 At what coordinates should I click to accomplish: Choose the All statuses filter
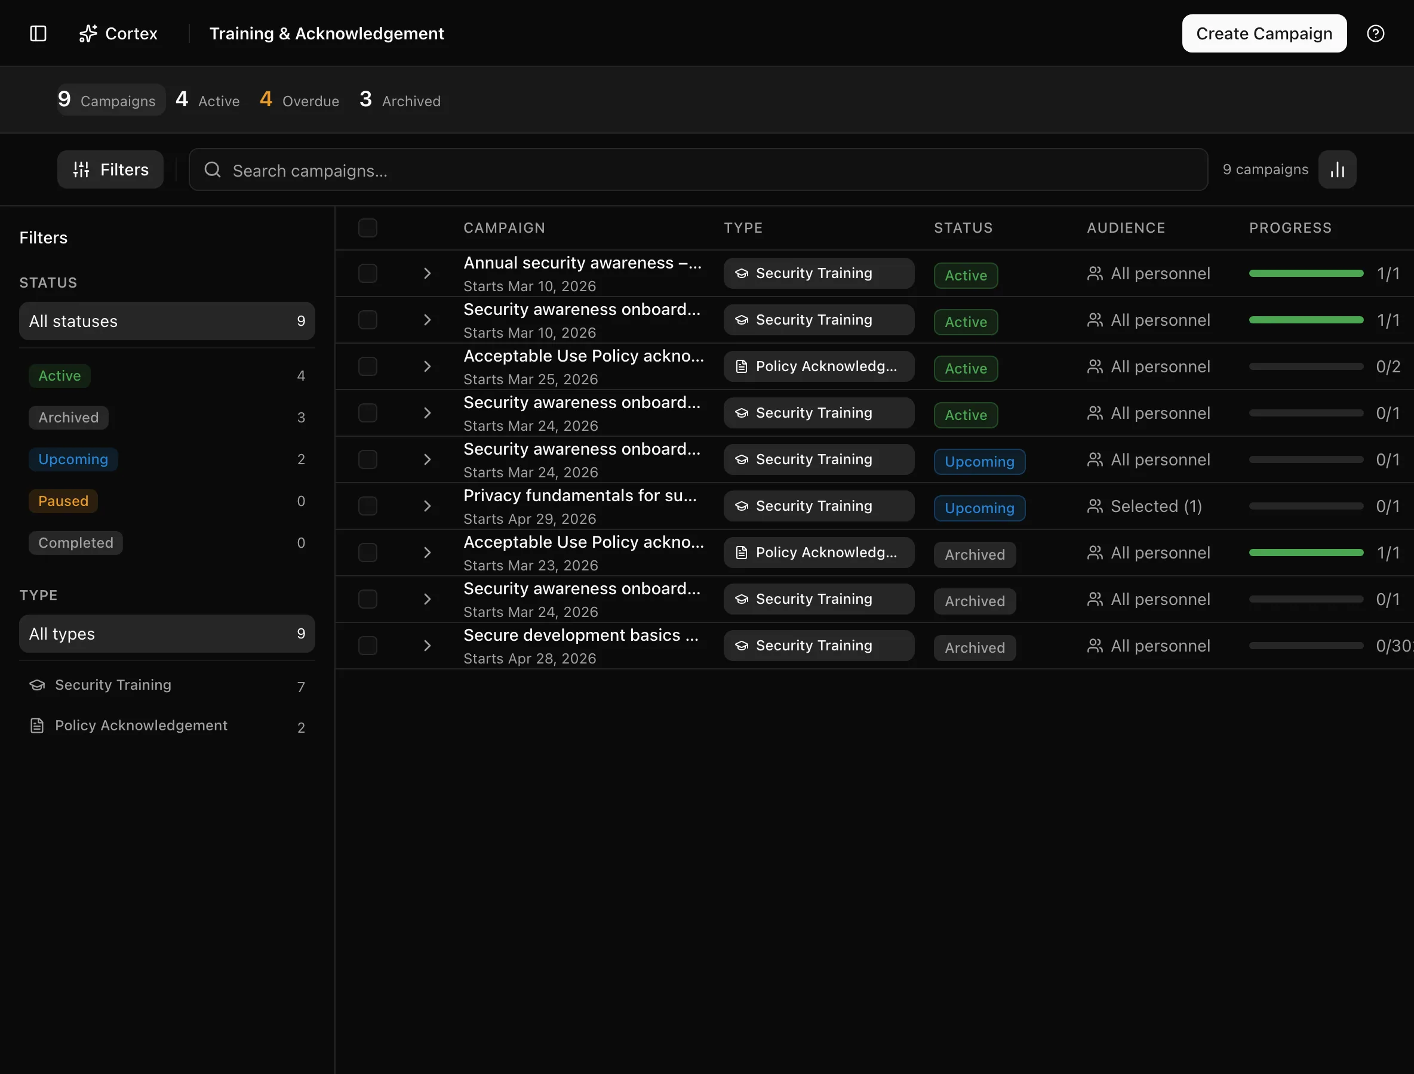click(x=167, y=321)
